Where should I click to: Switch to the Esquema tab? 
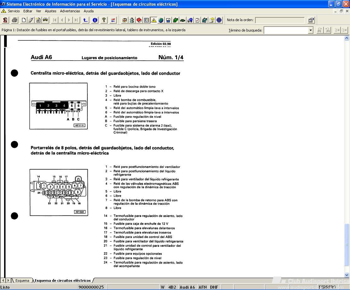[x=22, y=281]
